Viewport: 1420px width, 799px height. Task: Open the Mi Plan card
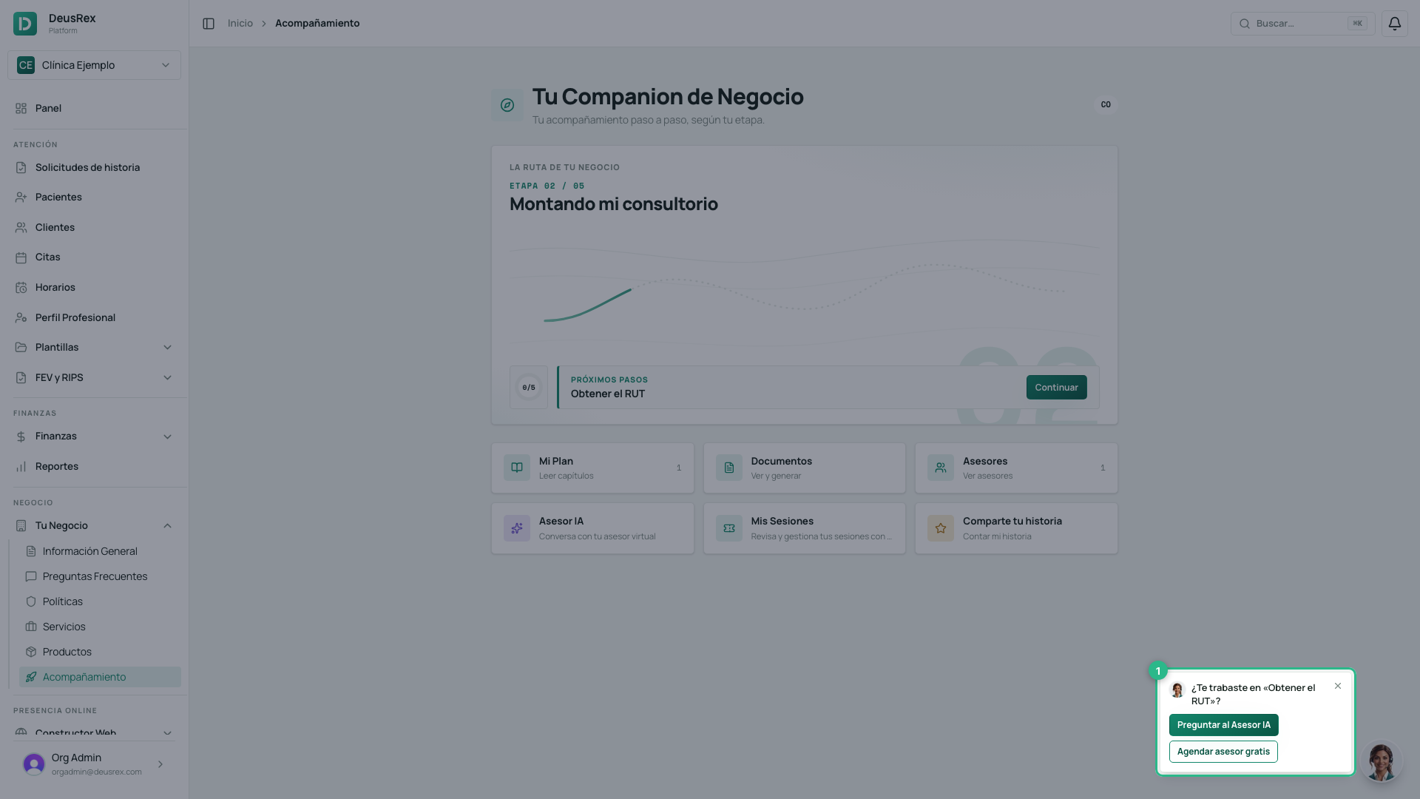coord(592,468)
